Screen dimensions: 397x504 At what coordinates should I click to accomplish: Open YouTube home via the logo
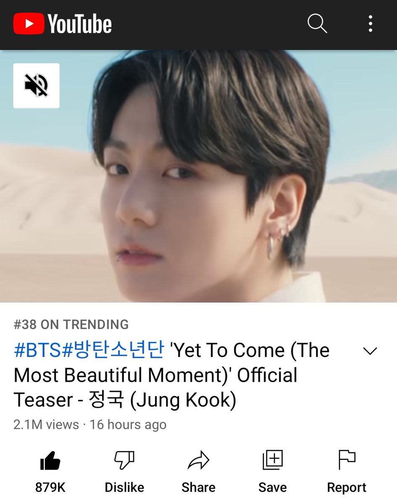(63, 24)
